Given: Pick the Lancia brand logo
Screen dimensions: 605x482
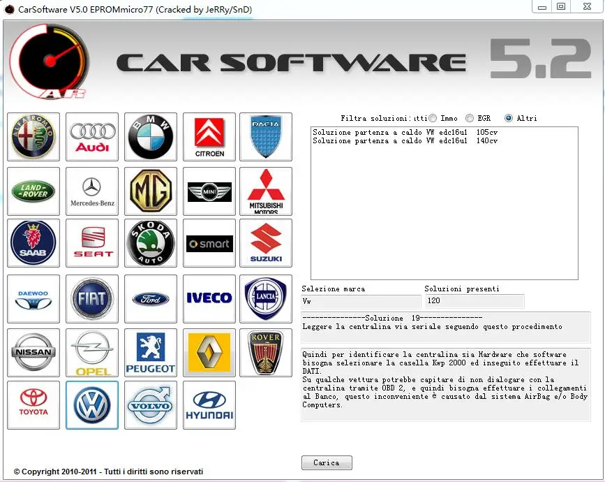Looking at the screenshot, I should tap(266, 299).
